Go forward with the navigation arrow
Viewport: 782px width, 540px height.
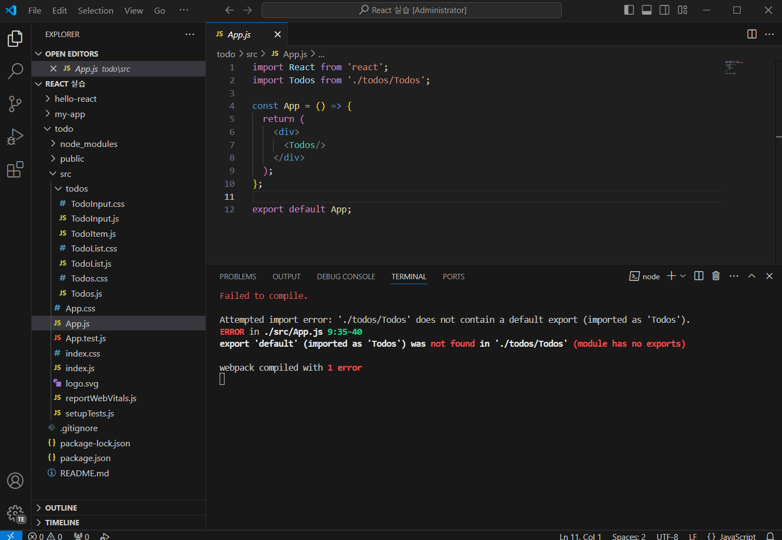coord(248,10)
